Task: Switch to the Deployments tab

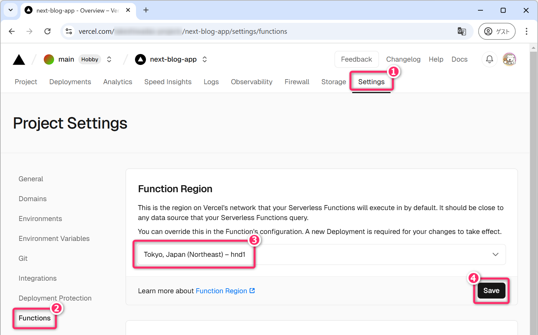Action: (70, 82)
